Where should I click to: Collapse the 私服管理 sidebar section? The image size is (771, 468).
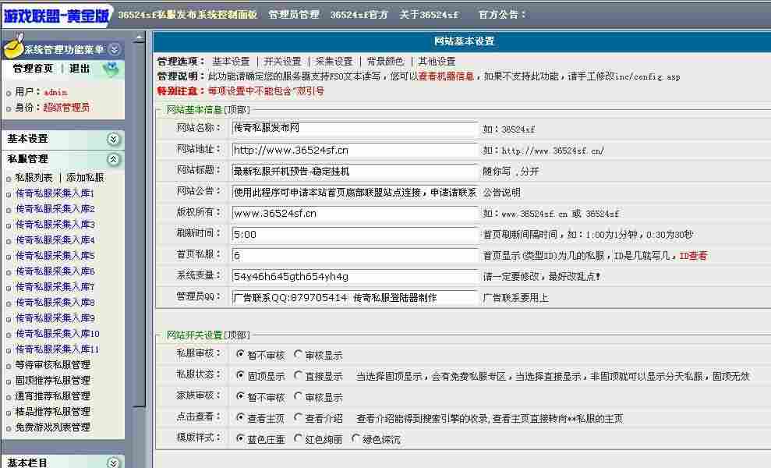click(114, 159)
